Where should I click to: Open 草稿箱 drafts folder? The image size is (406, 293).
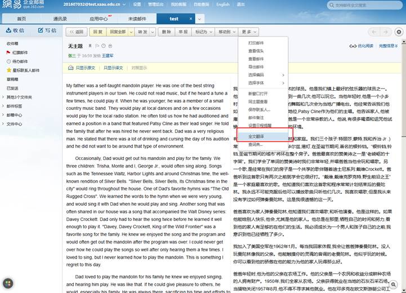(12, 79)
